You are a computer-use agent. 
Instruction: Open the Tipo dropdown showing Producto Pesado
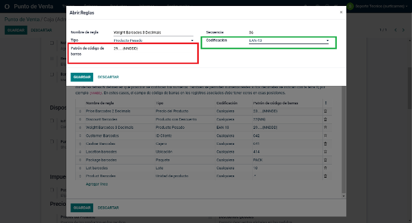(x=153, y=41)
